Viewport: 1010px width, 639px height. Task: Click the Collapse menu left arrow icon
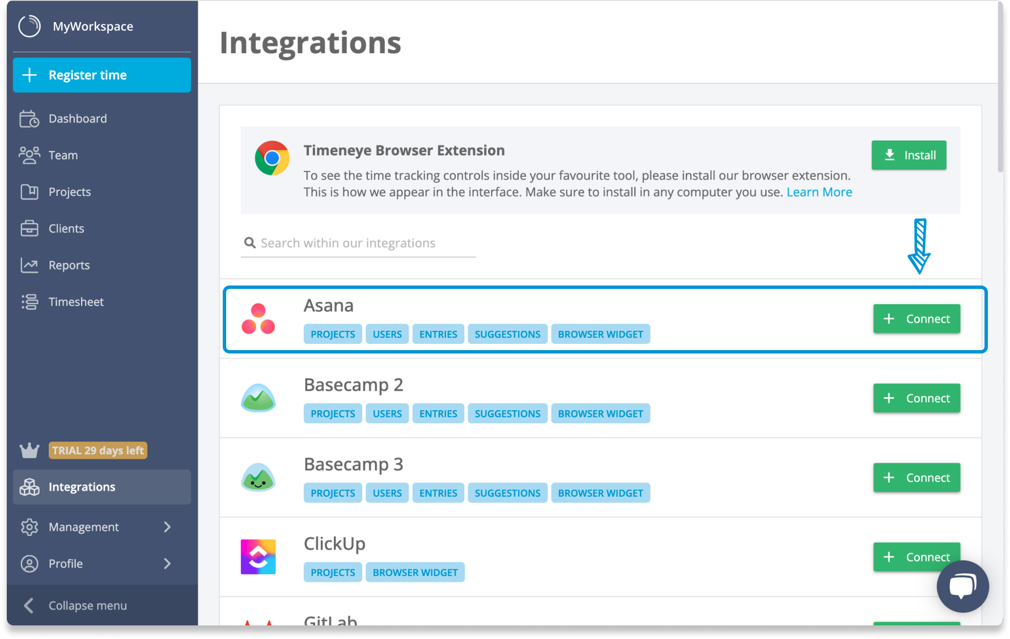coord(29,606)
